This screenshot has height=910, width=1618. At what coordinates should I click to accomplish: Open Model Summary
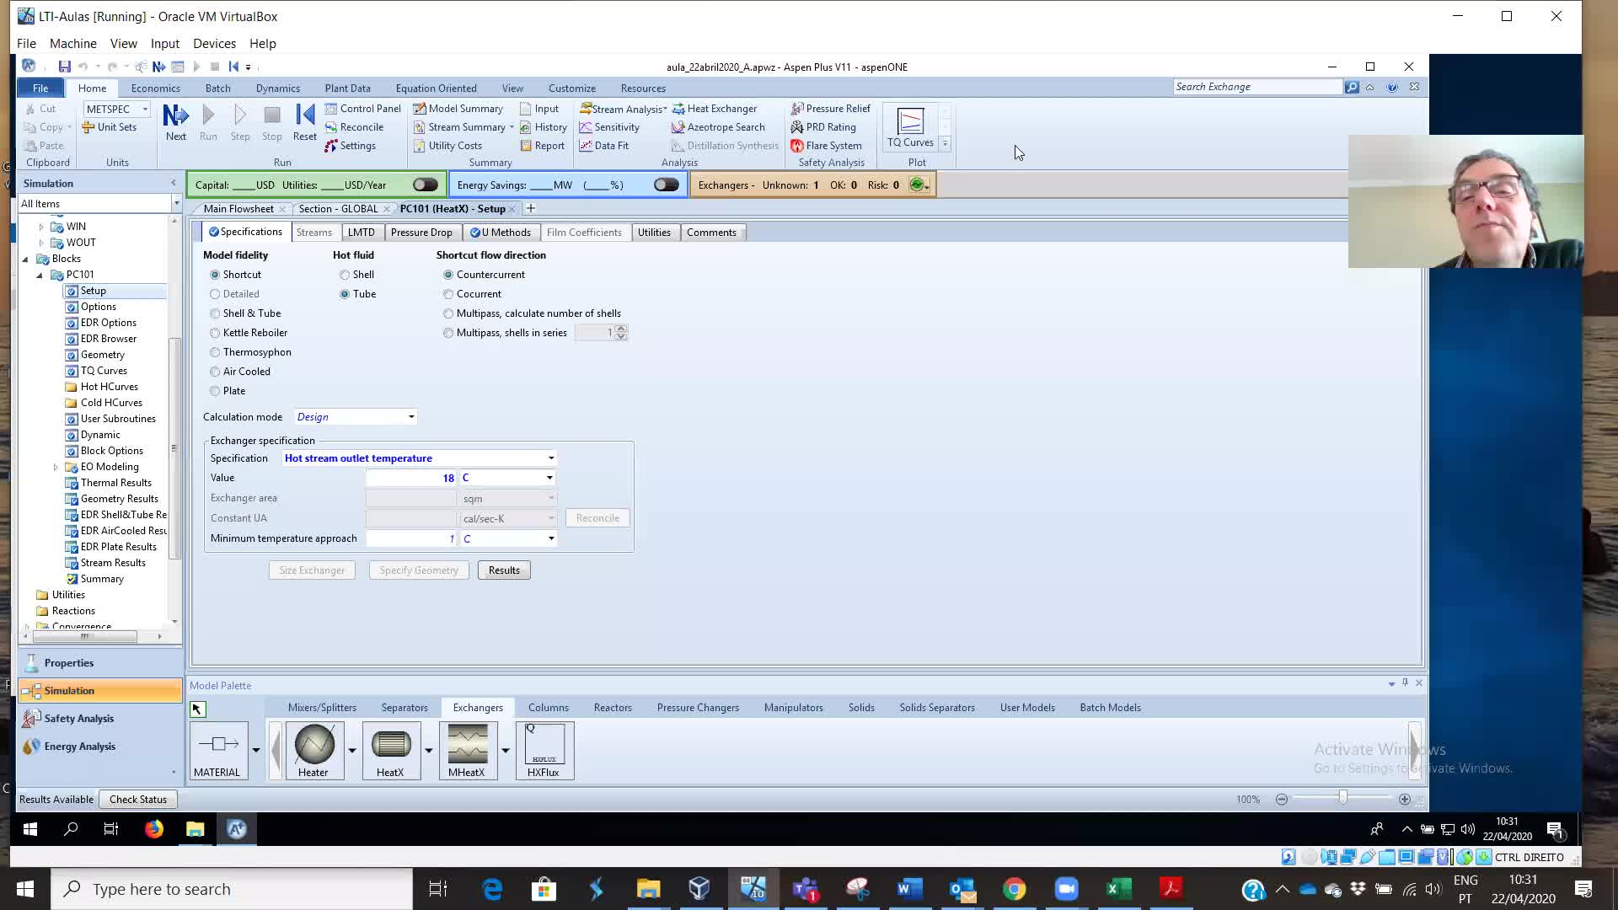458,109
